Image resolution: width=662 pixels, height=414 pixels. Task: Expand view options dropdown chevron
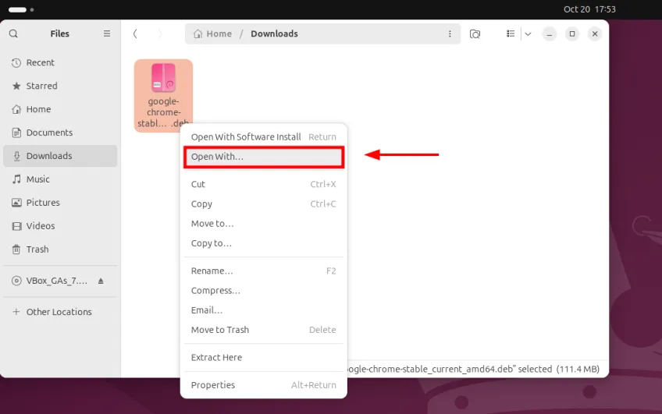coord(528,34)
